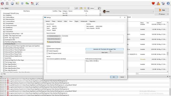Viewport: 171px width, 96px height.
Task: Open the Tools puzzle-piece icon
Action: pos(32,3)
